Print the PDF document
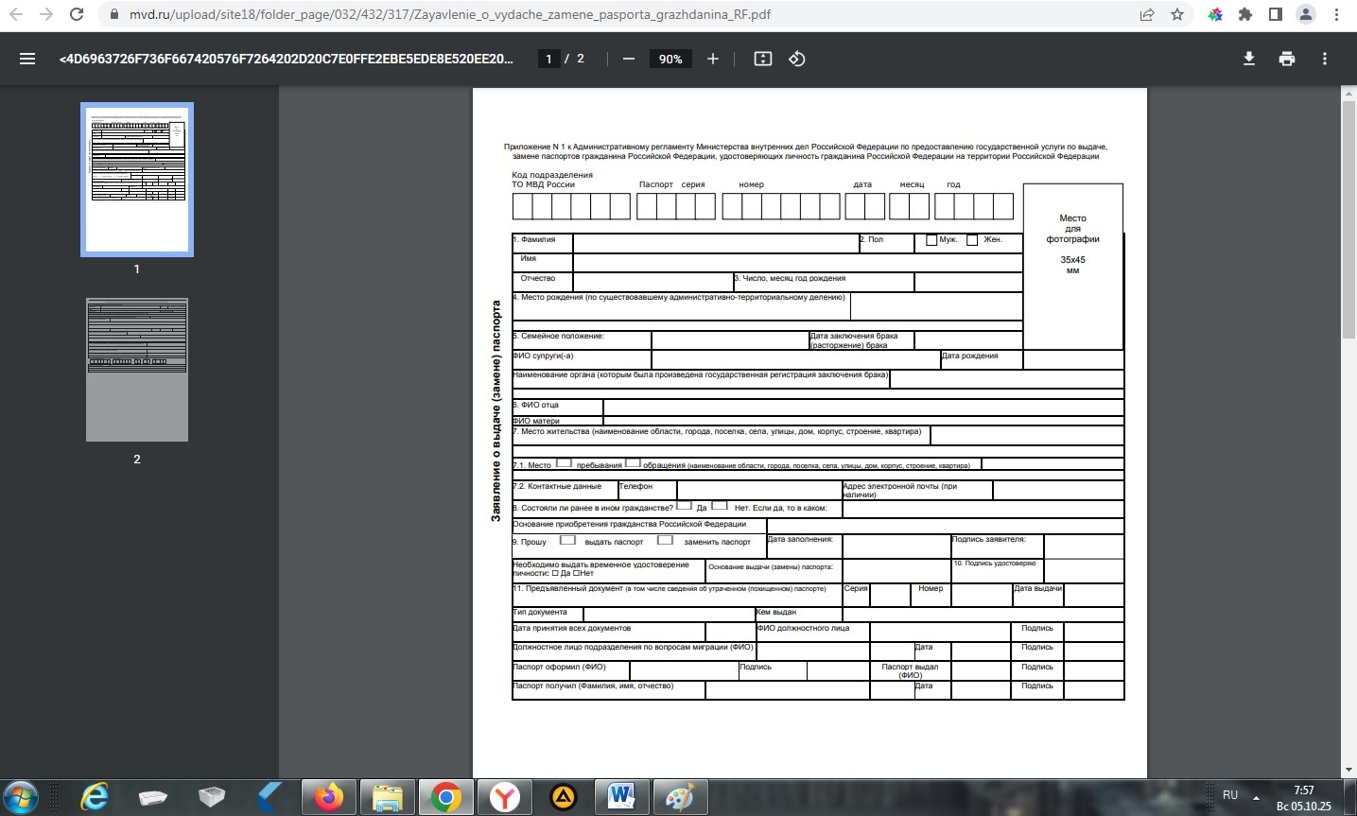The width and height of the screenshot is (1357, 816). click(x=1286, y=59)
